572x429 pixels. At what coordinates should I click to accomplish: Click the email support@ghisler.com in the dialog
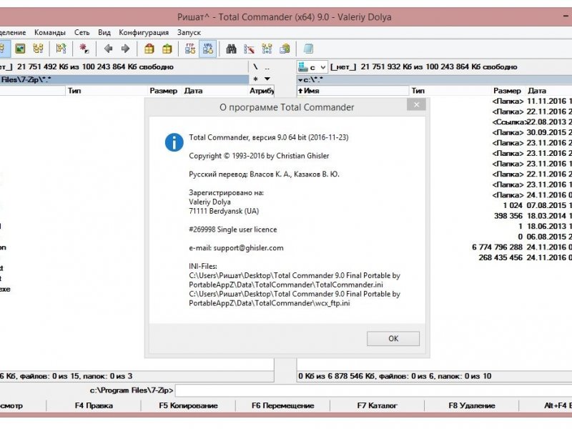pyautogui.click(x=248, y=248)
